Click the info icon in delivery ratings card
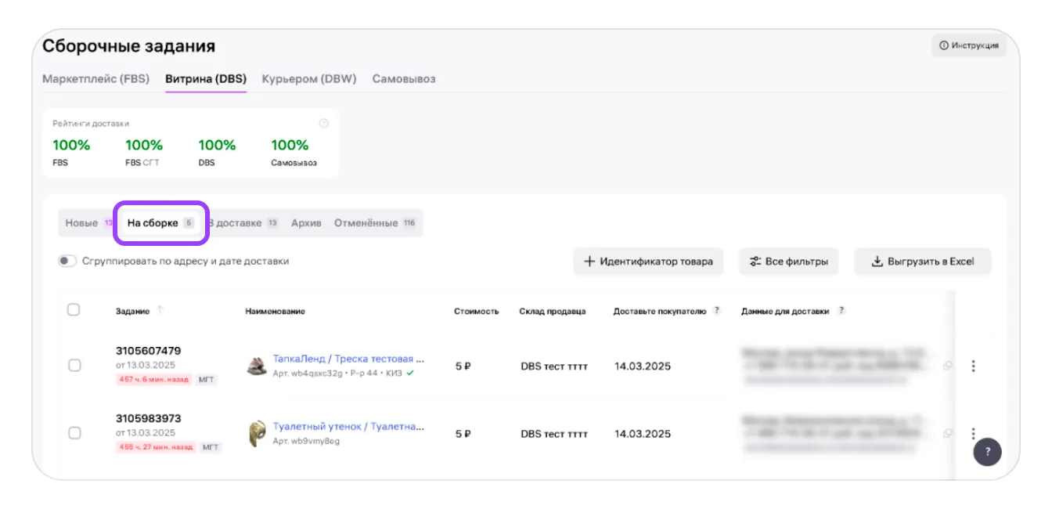 (324, 124)
